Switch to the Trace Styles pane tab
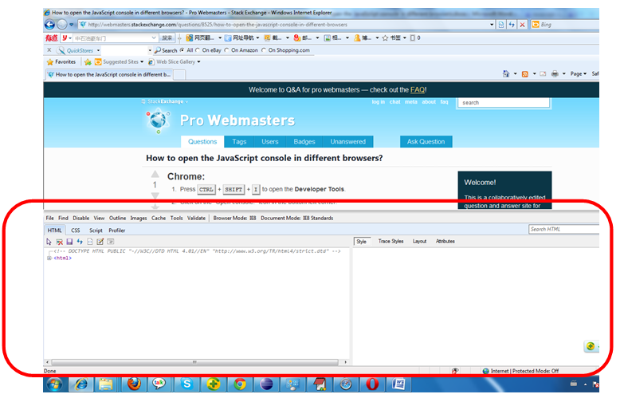The width and height of the screenshot is (624, 402). [x=390, y=242]
